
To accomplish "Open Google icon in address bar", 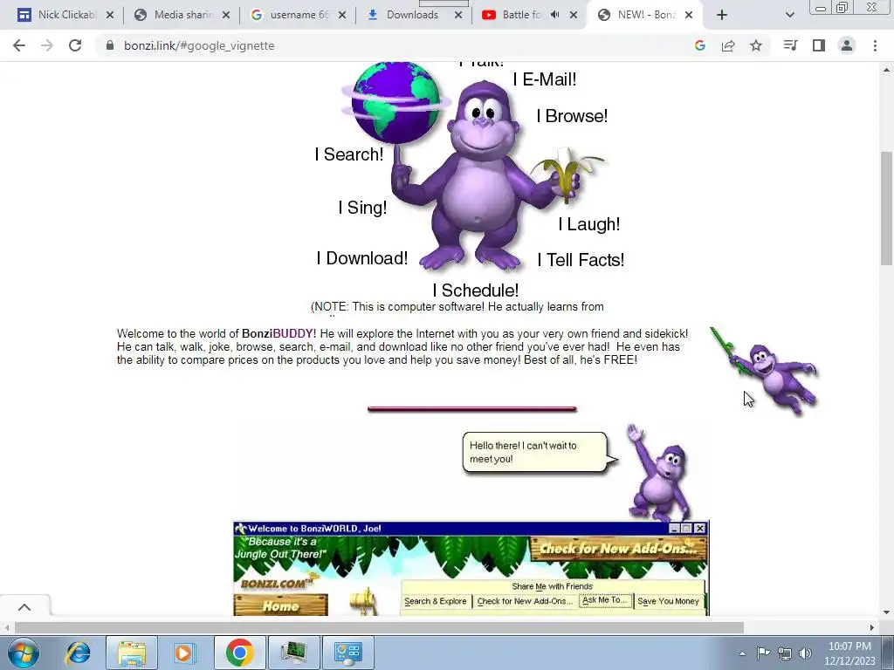I will tap(700, 45).
